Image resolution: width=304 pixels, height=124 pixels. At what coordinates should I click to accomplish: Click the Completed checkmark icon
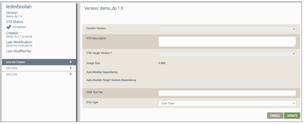pos(9,27)
